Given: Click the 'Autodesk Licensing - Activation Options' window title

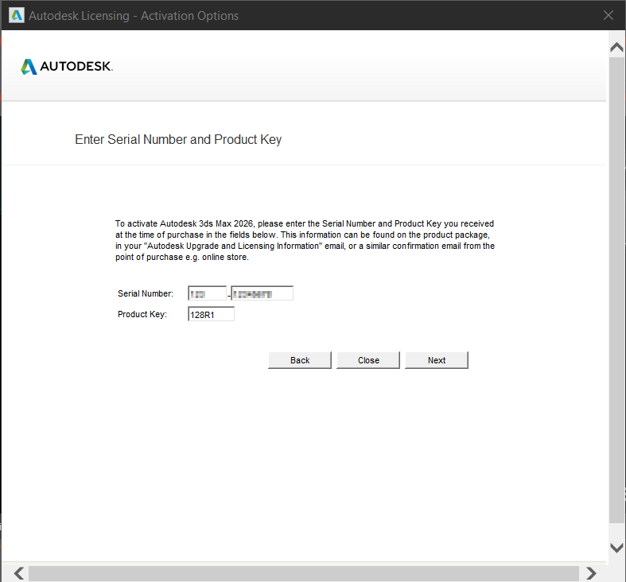Looking at the screenshot, I should [x=134, y=16].
